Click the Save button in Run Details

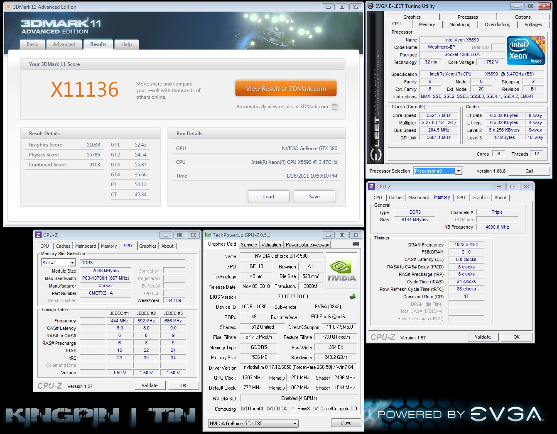[314, 197]
